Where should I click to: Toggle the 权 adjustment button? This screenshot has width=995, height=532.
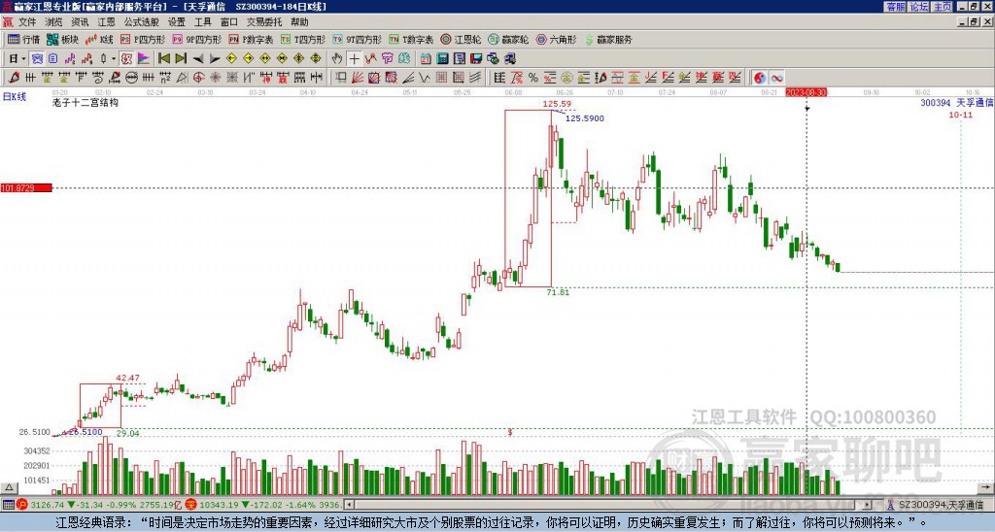126,59
